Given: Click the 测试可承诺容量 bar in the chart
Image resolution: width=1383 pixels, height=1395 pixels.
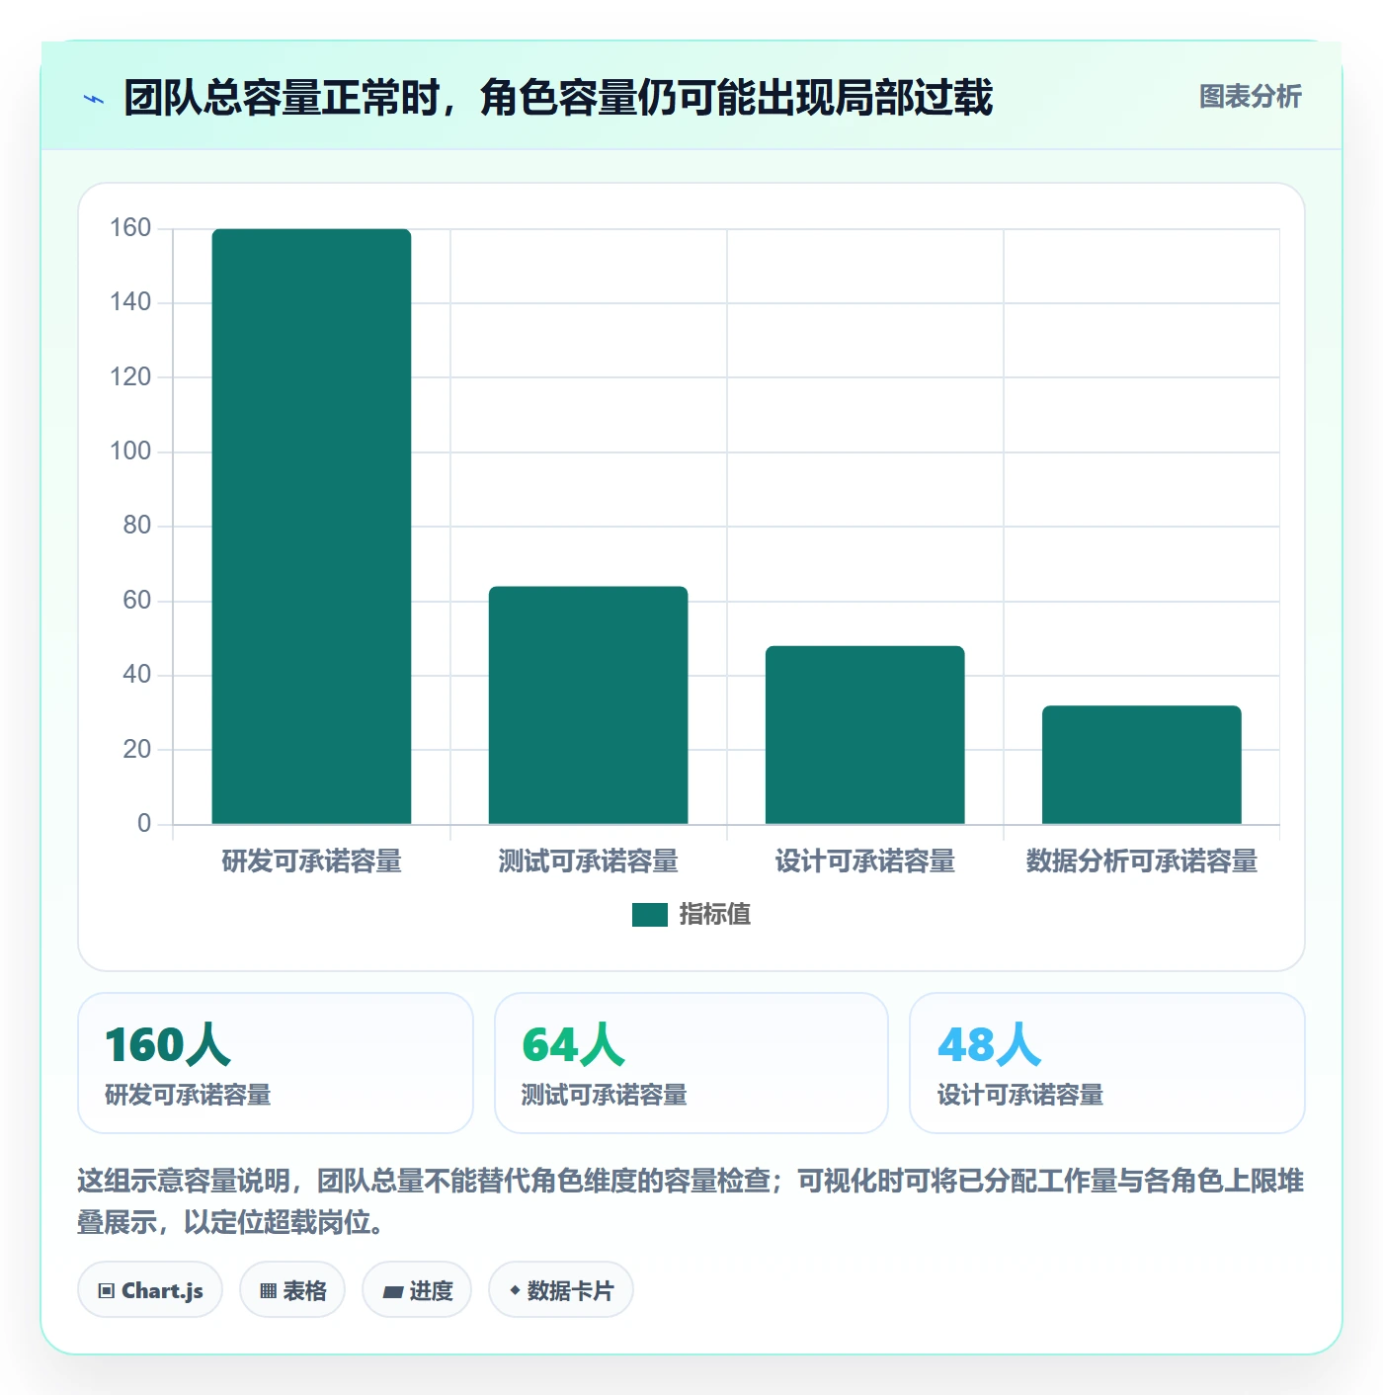Looking at the screenshot, I should tap(588, 705).
